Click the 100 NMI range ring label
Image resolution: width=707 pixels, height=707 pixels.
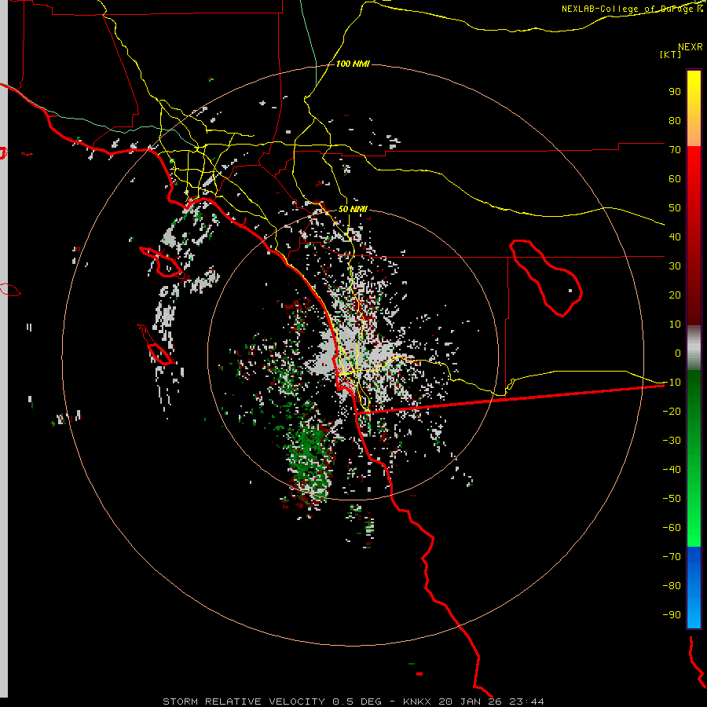pyautogui.click(x=353, y=64)
